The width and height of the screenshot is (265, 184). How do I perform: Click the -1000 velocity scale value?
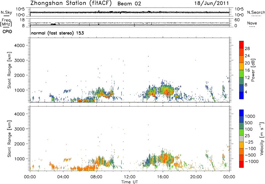click(252, 161)
